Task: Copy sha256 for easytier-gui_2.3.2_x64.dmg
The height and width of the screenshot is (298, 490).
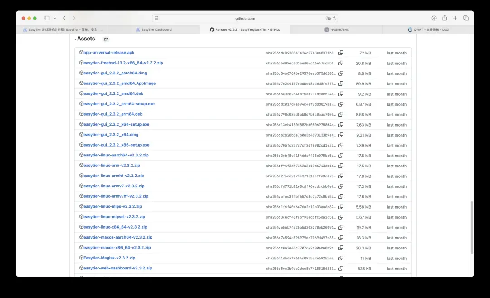Action: 341,135
